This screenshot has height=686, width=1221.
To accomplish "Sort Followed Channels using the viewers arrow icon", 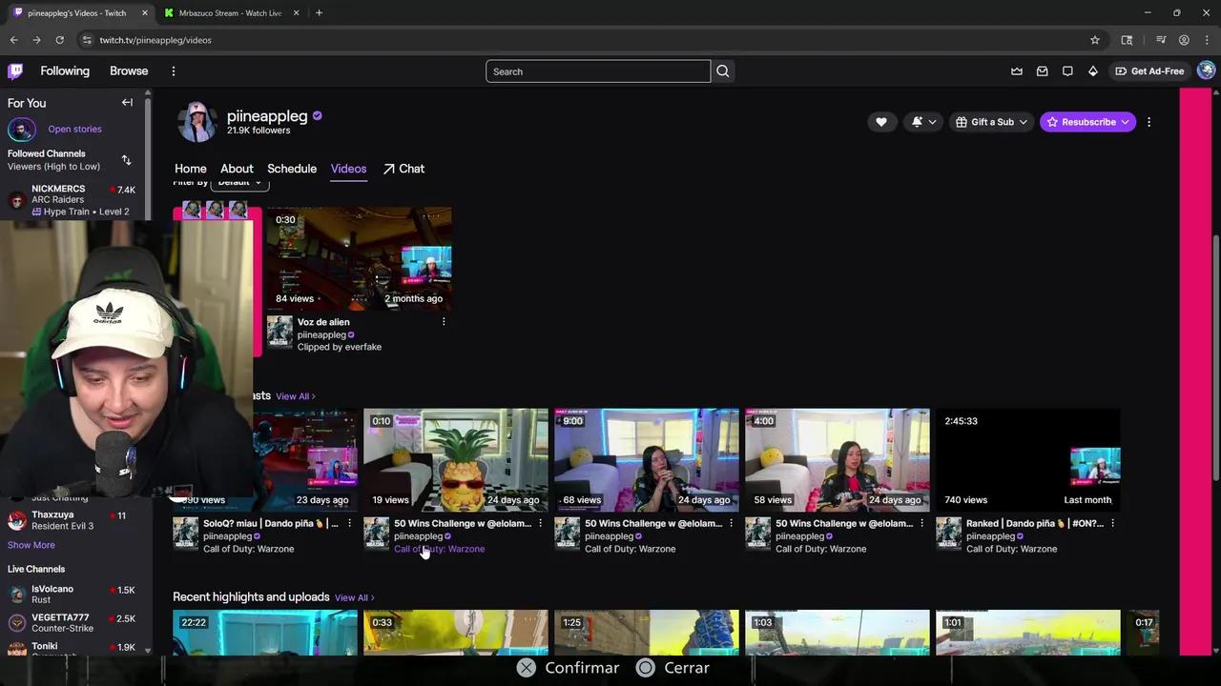I will click(126, 160).
